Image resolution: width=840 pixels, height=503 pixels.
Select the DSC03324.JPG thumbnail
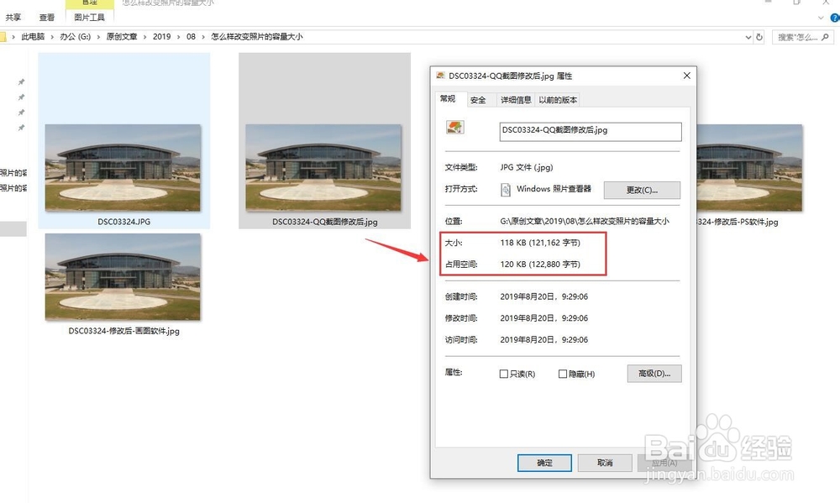point(123,168)
